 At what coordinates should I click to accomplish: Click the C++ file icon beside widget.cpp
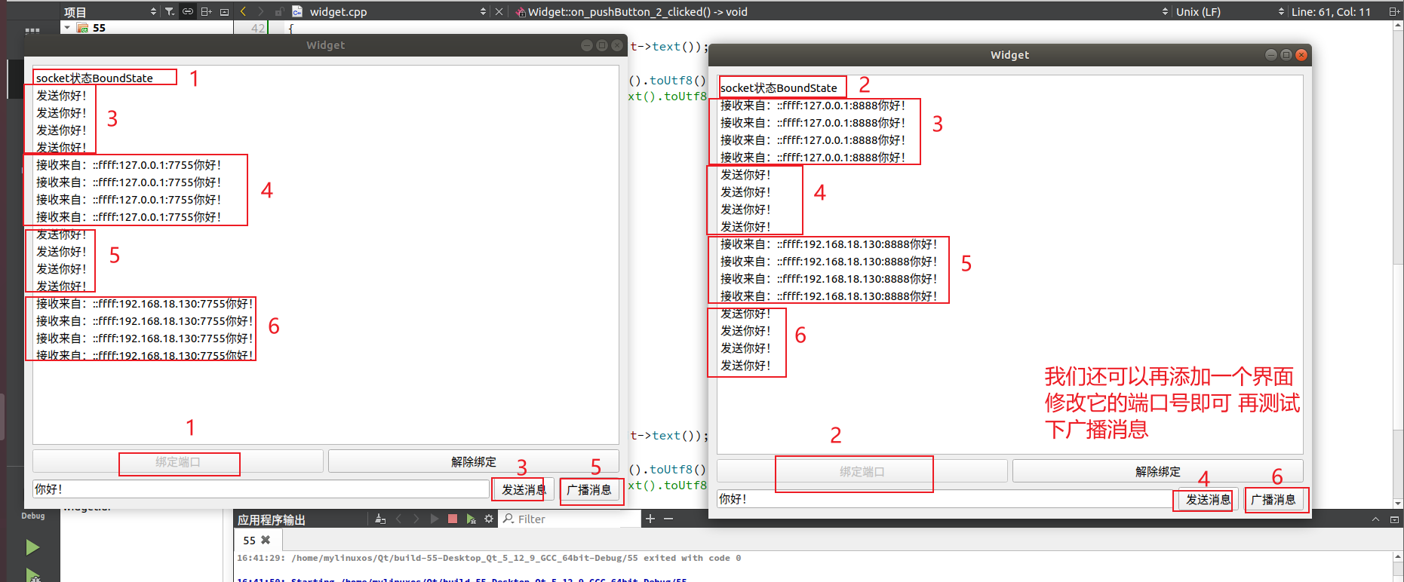click(297, 11)
